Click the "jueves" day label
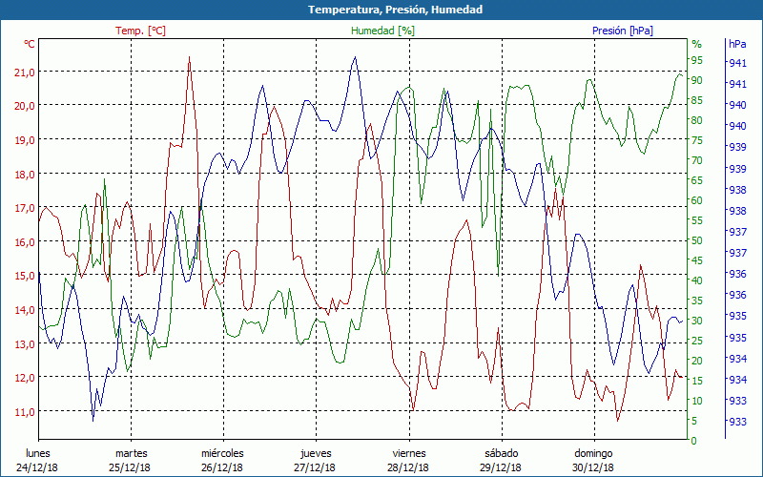Image resolution: width=763 pixels, height=477 pixels. click(316, 454)
